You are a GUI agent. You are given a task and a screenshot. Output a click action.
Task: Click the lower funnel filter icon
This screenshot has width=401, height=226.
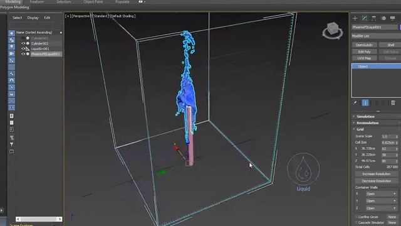pyautogui.click(x=11, y=144)
